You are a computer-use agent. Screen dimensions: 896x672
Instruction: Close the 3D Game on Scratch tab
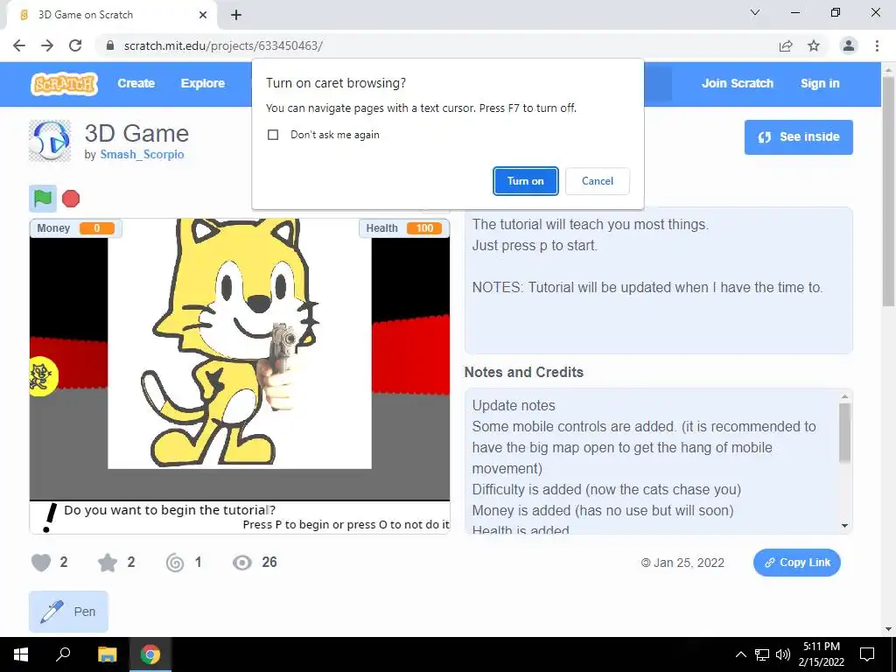(x=203, y=15)
